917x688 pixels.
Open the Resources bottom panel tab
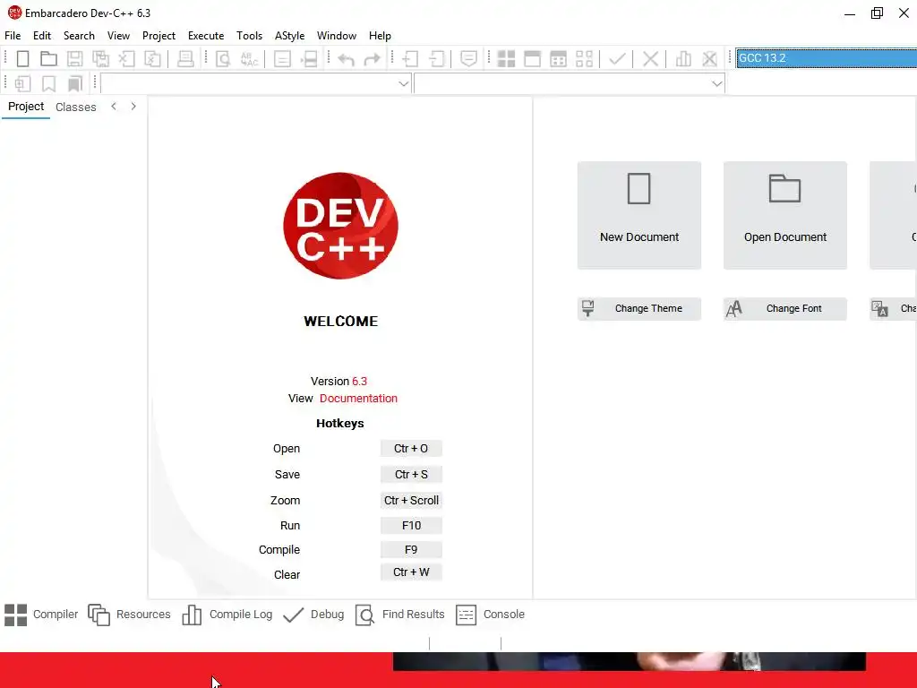(x=129, y=615)
